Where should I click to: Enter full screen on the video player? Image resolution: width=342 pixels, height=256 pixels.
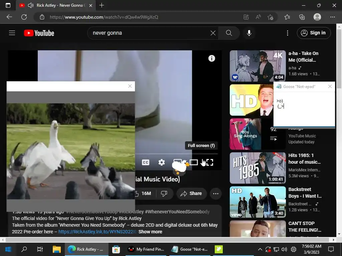click(x=210, y=162)
